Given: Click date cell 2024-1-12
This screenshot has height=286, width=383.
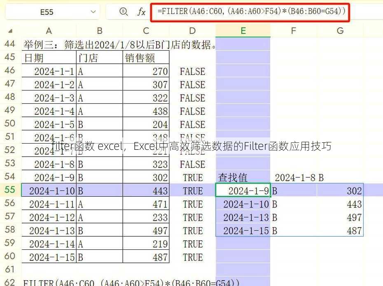Looking at the screenshot, I should coord(49,217).
